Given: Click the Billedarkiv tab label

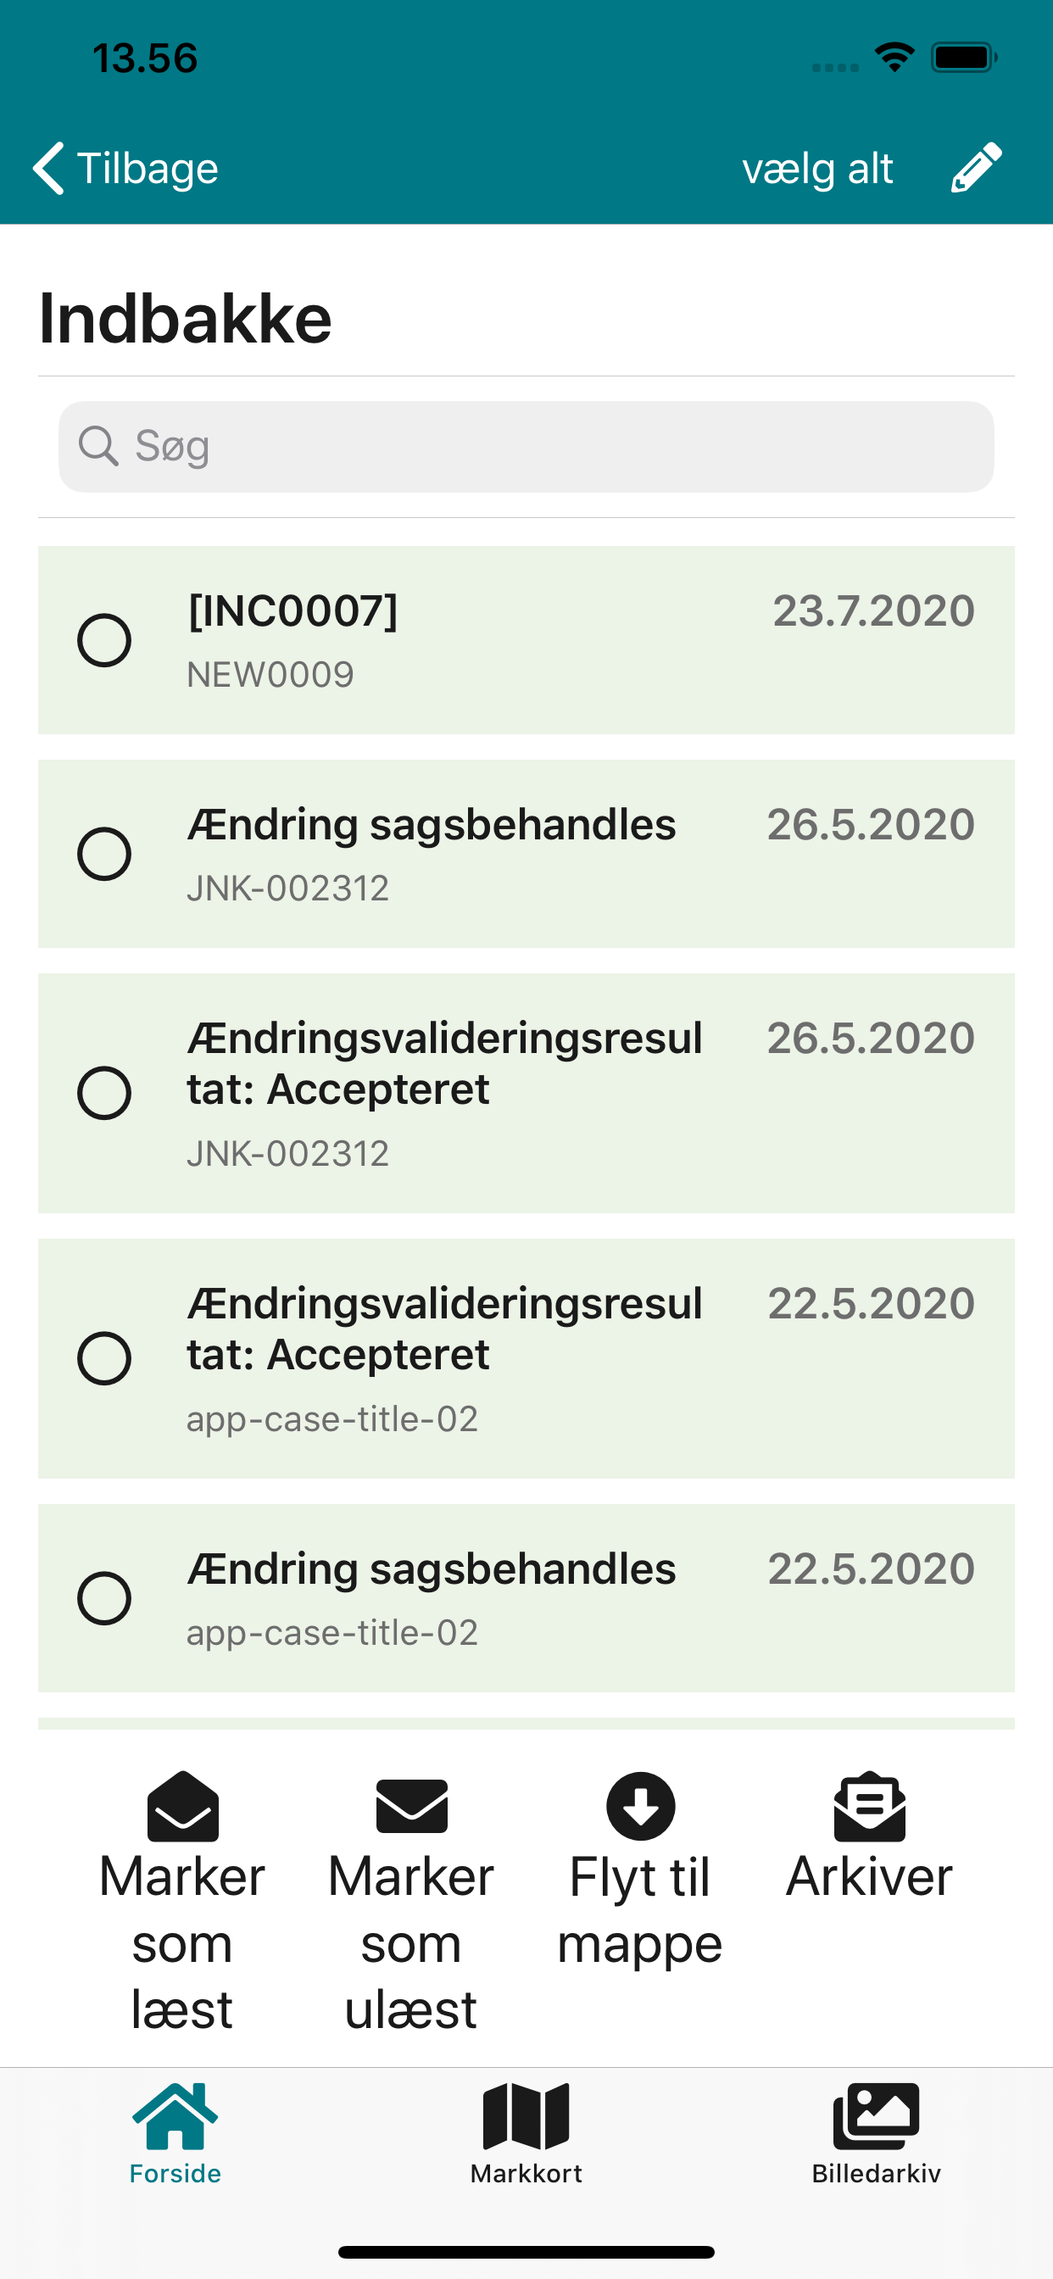Looking at the screenshot, I should [x=876, y=2173].
